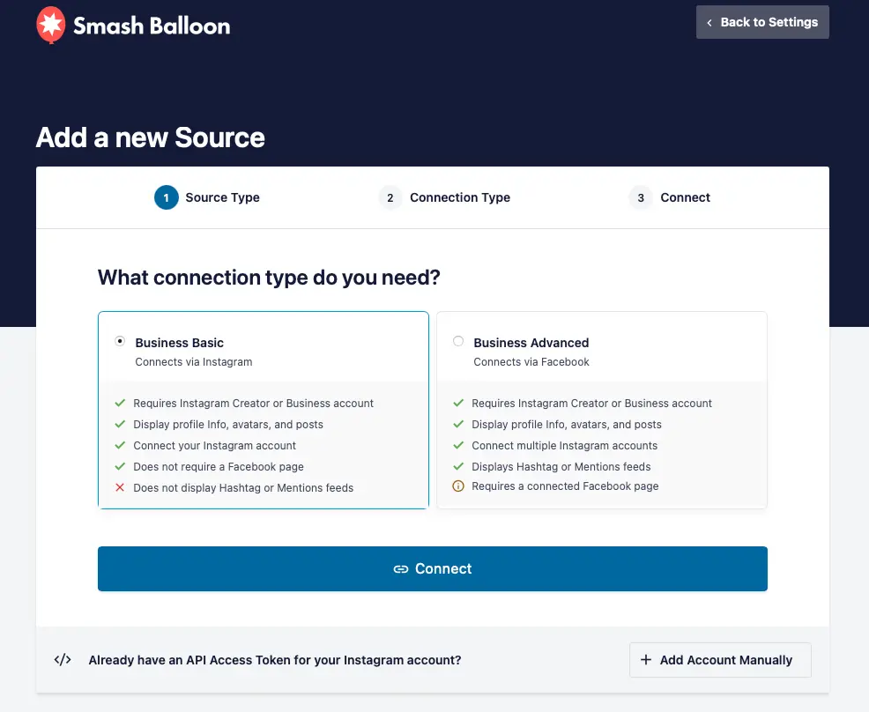Click the orange info icon for Facebook page requirement
This screenshot has height=712, width=869.
(x=458, y=486)
